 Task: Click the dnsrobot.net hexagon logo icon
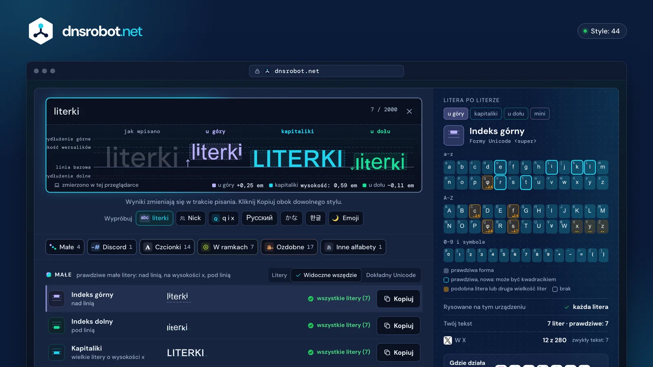coord(41,31)
